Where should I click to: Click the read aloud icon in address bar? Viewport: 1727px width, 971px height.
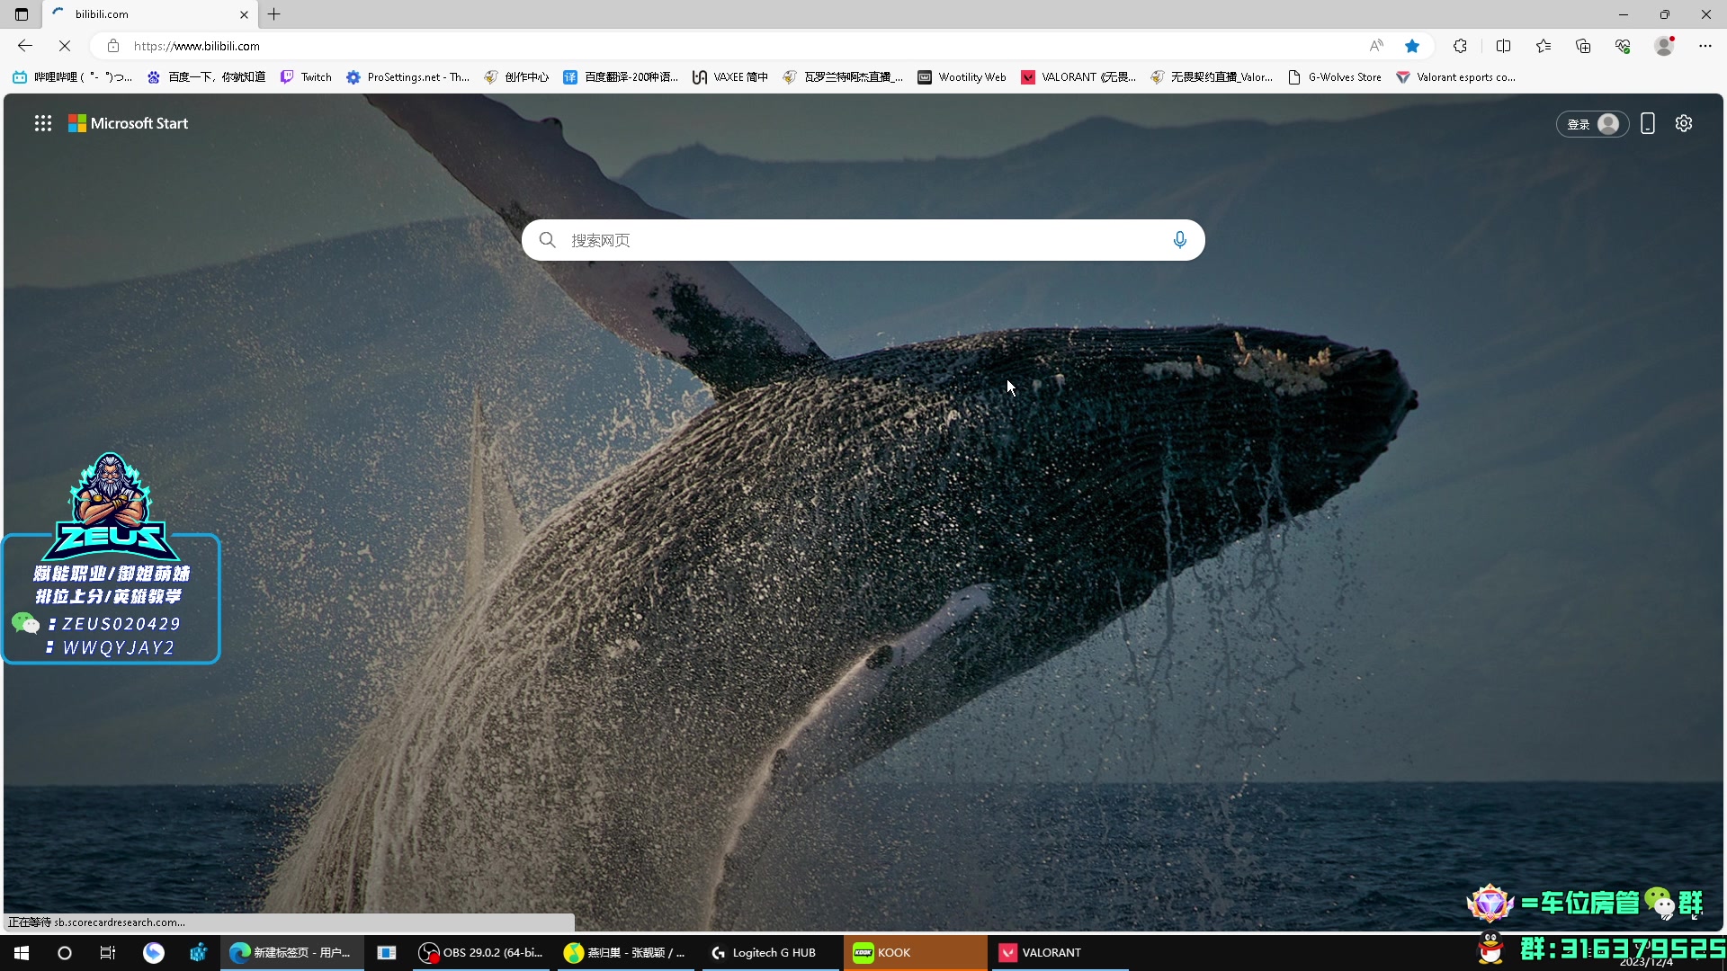1376,46
